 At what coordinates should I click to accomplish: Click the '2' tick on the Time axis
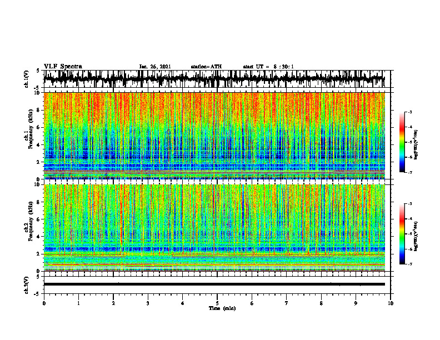tap(113, 303)
